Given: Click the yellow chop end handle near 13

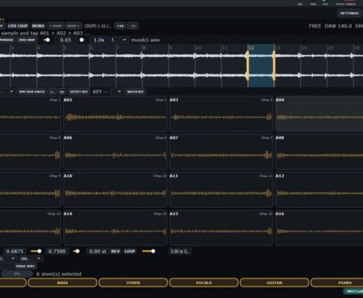Looking at the screenshot, I should 274,66.
